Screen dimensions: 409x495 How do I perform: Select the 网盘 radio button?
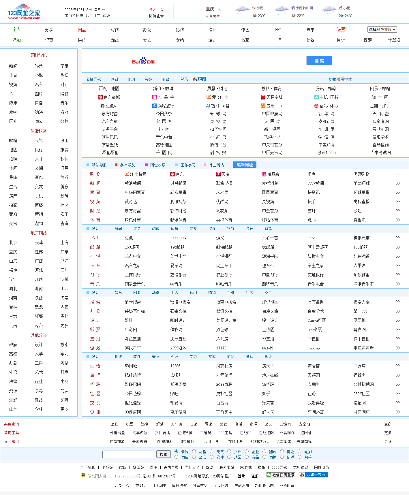[194, 451]
